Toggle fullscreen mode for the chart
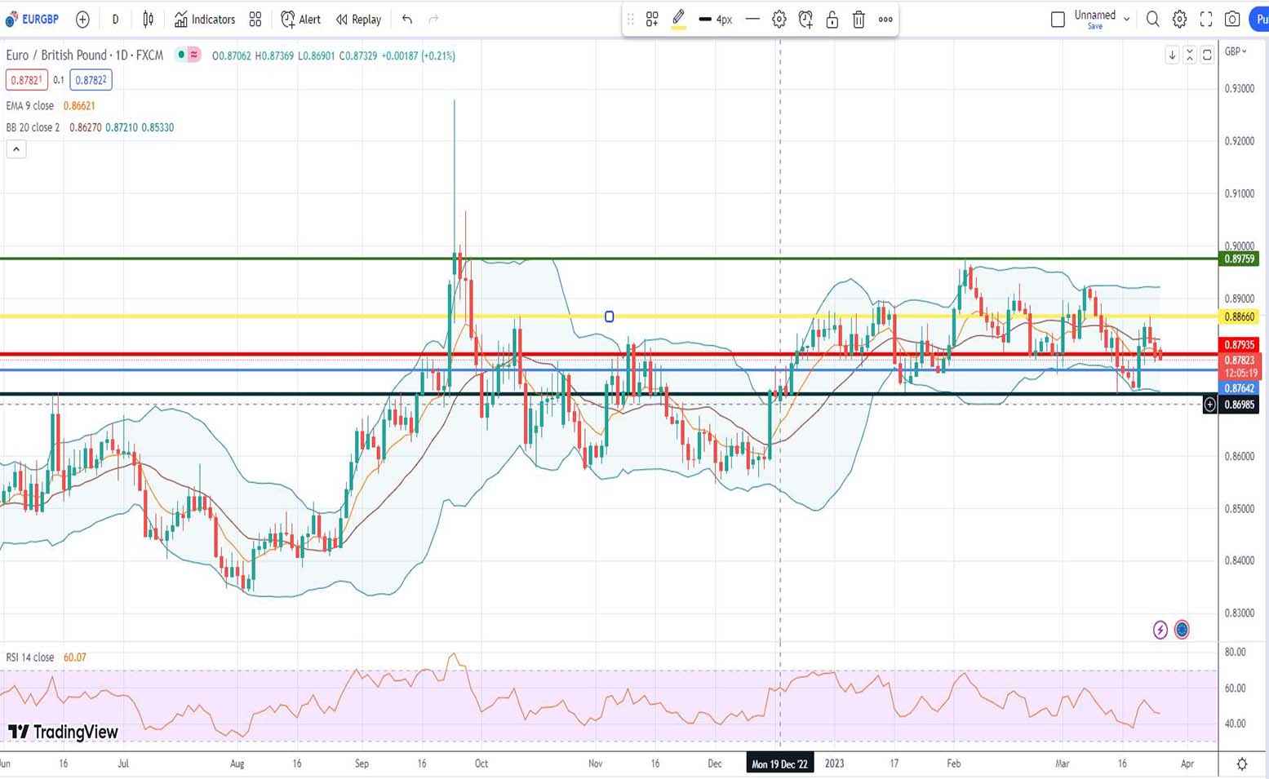 (x=1206, y=19)
